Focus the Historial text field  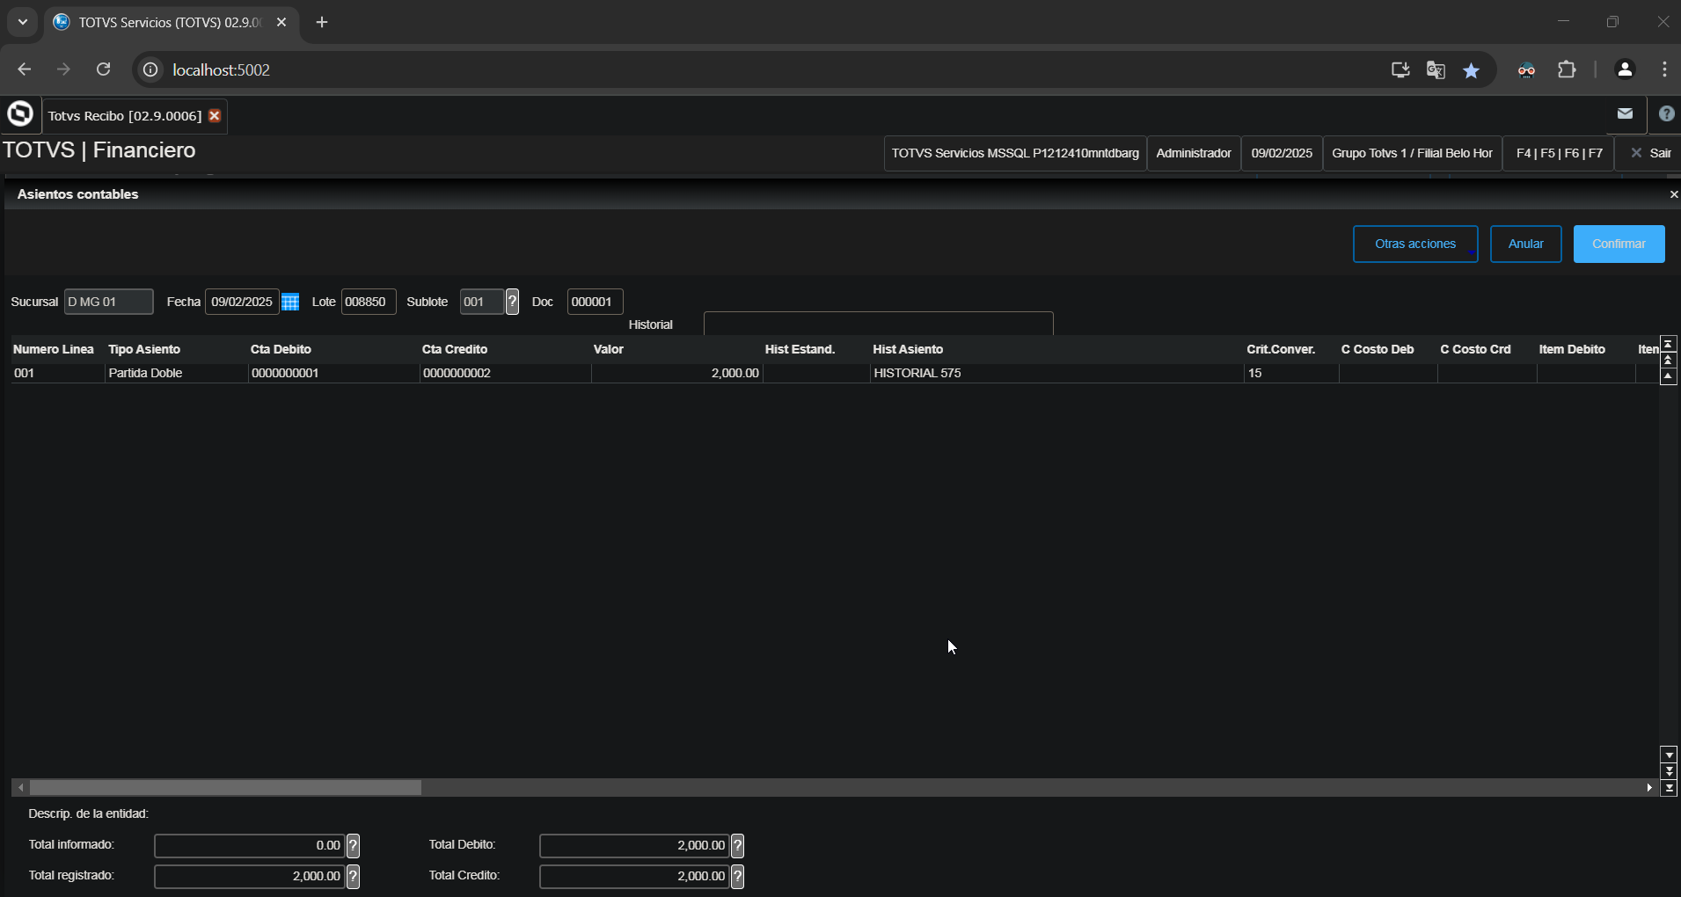(879, 324)
